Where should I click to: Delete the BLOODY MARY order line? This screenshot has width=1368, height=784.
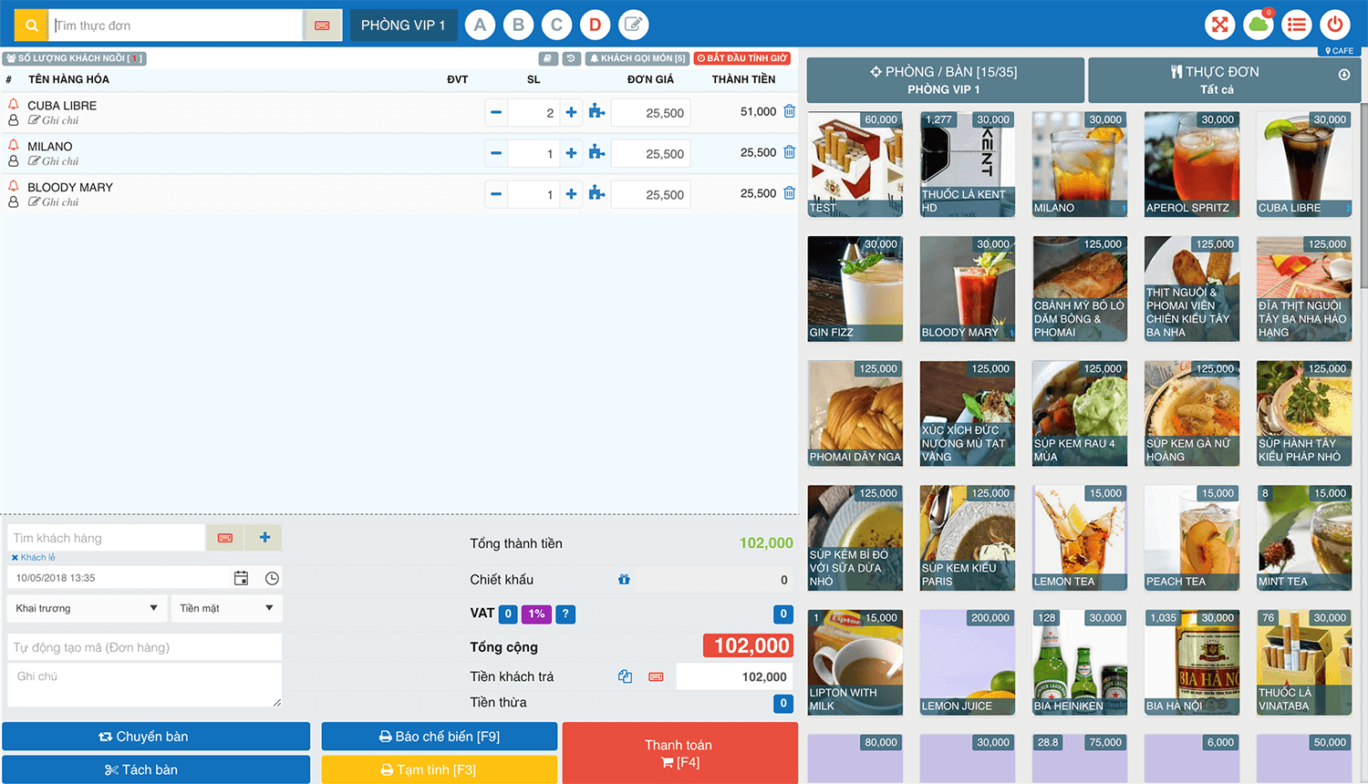click(x=789, y=193)
